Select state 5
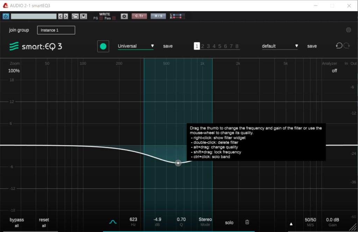The height and width of the screenshot is (232, 358). pyautogui.click(x=220, y=46)
